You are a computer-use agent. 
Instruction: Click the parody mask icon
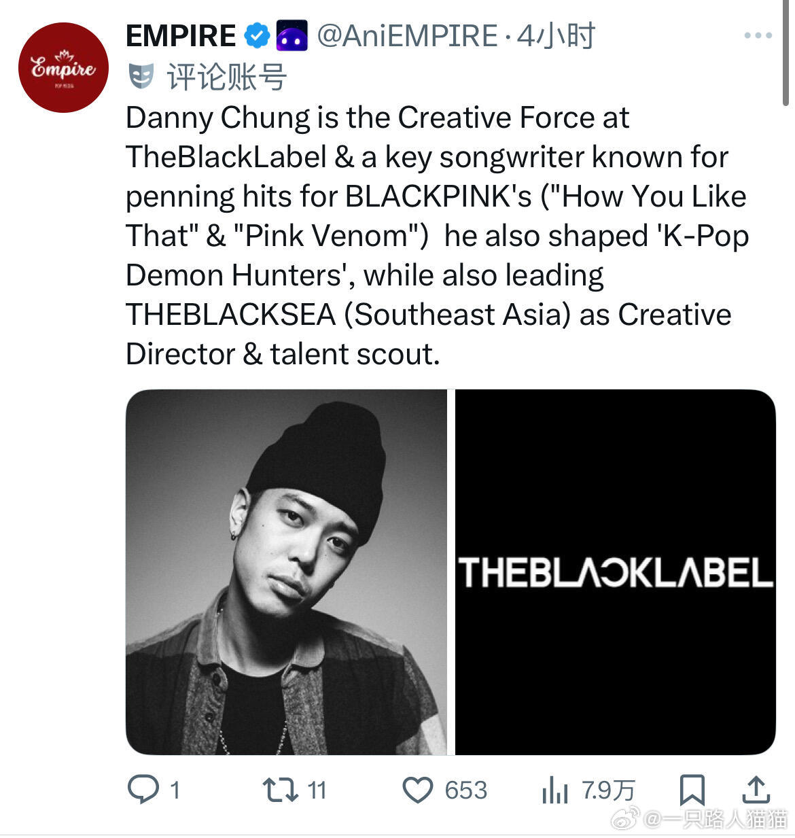[141, 76]
